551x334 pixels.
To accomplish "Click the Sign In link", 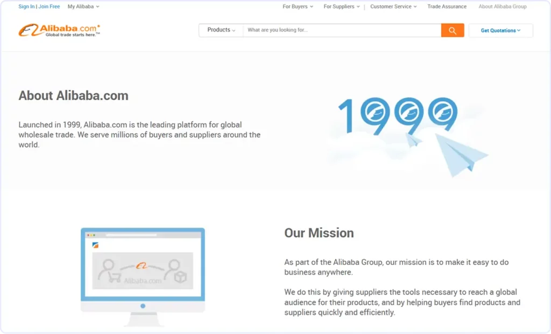I will [x=26, y=6].
